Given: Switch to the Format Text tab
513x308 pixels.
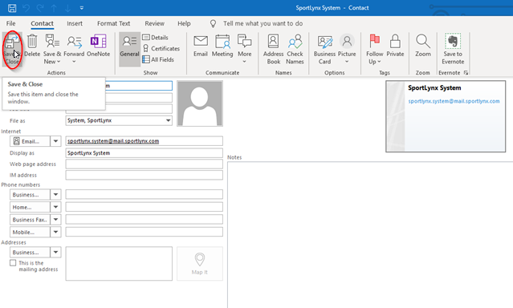Looking at the screenshot, I should coord(113,23).
